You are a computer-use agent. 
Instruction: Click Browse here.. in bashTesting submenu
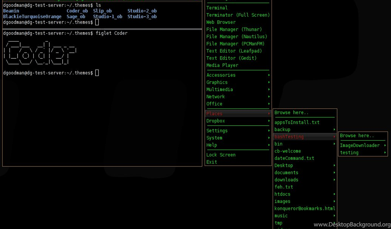pos(363,136)
